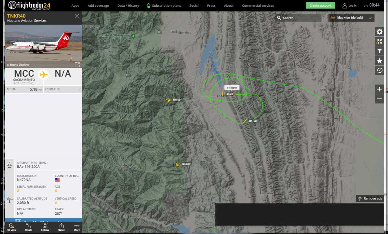
Task: Click the Share icon in bottom bar
Action: coord(61,227)
